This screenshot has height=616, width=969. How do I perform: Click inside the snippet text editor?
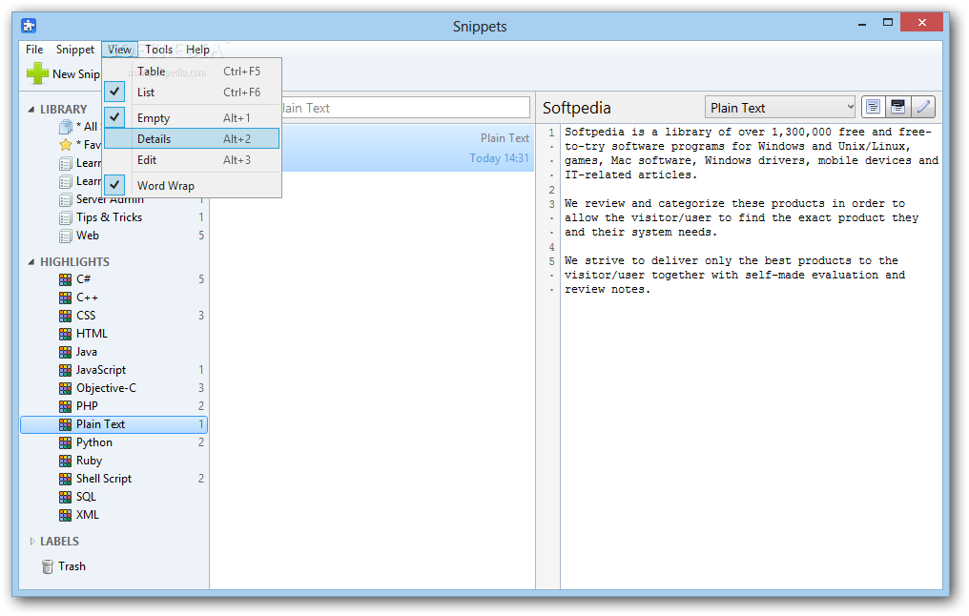751,357
